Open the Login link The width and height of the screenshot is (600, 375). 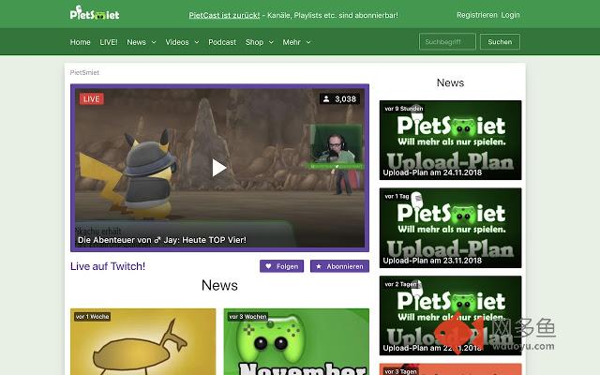(510, 15)
